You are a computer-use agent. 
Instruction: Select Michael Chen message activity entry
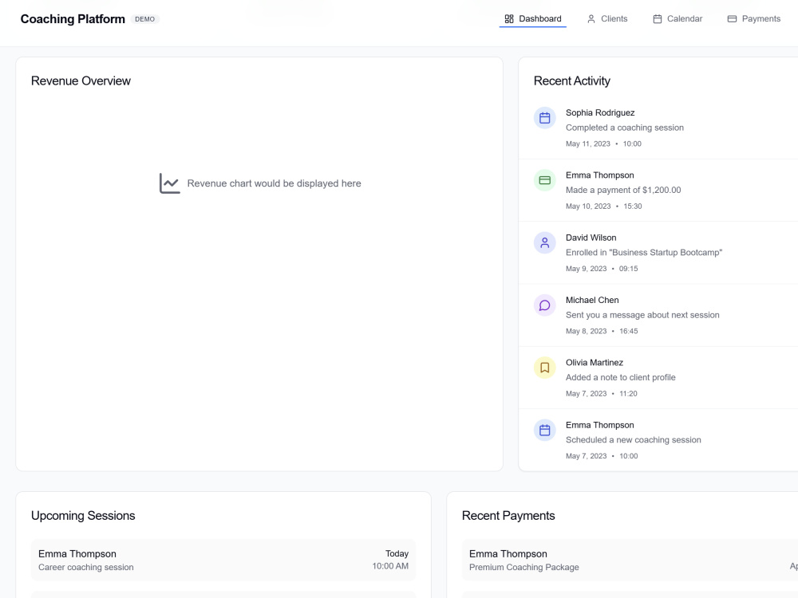[x=658, y=315]
